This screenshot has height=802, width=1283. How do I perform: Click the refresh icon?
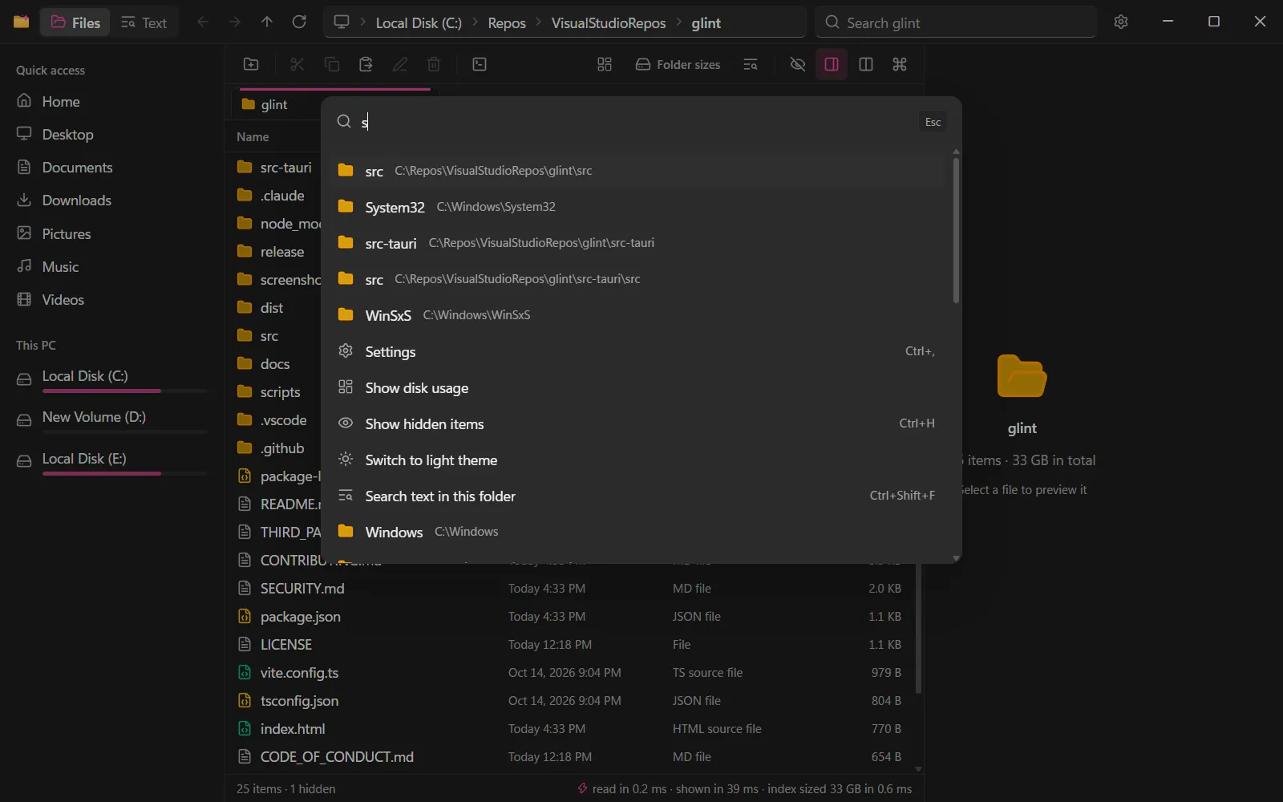pos(299,22)
